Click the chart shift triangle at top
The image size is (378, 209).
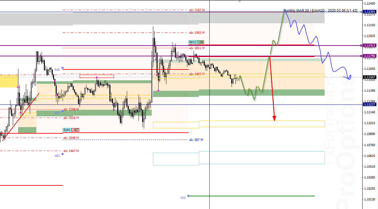tap(240, 1)
